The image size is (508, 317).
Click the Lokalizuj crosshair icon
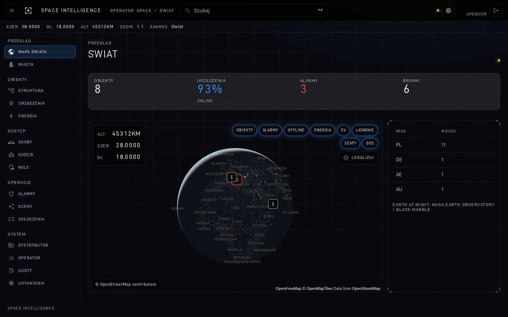[x=346, y=158]
